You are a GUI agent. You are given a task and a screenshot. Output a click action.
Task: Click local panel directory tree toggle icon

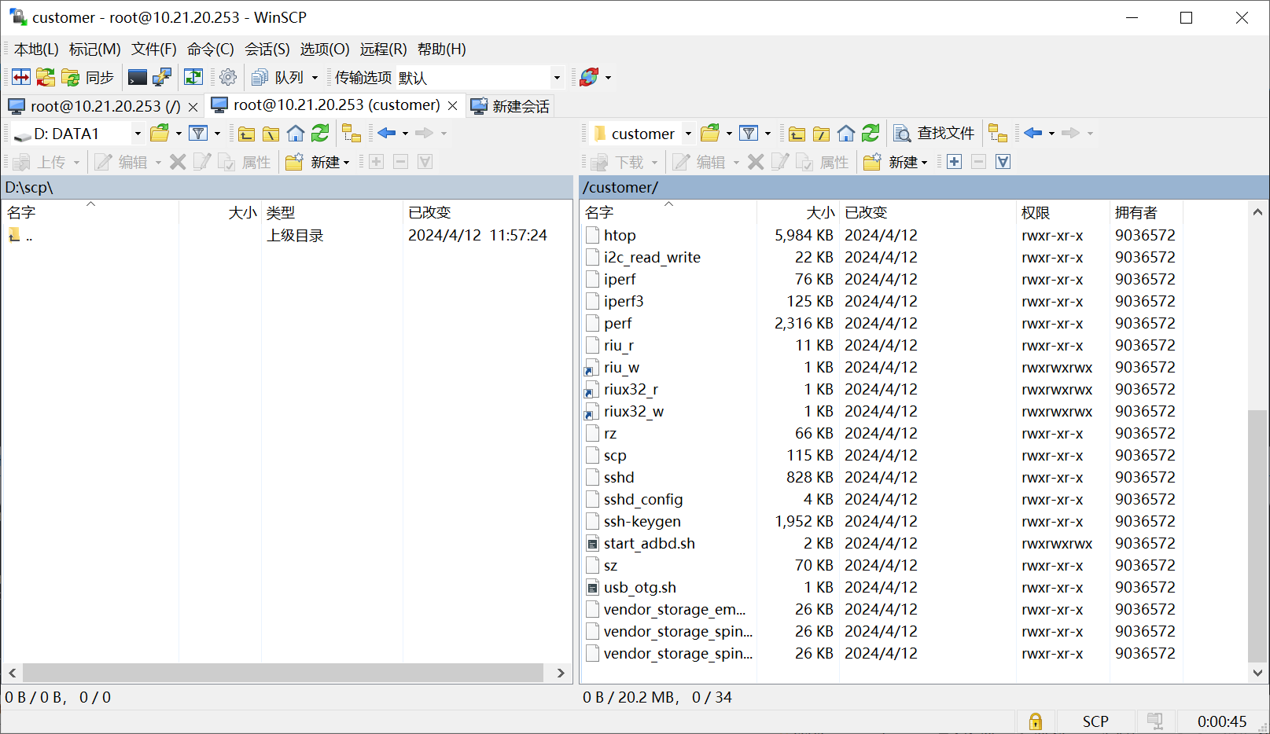(x=352, y=133)
